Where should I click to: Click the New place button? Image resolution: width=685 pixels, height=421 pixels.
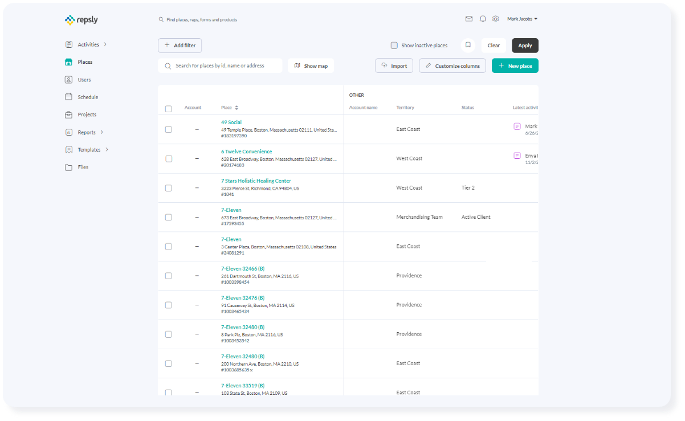515,66
